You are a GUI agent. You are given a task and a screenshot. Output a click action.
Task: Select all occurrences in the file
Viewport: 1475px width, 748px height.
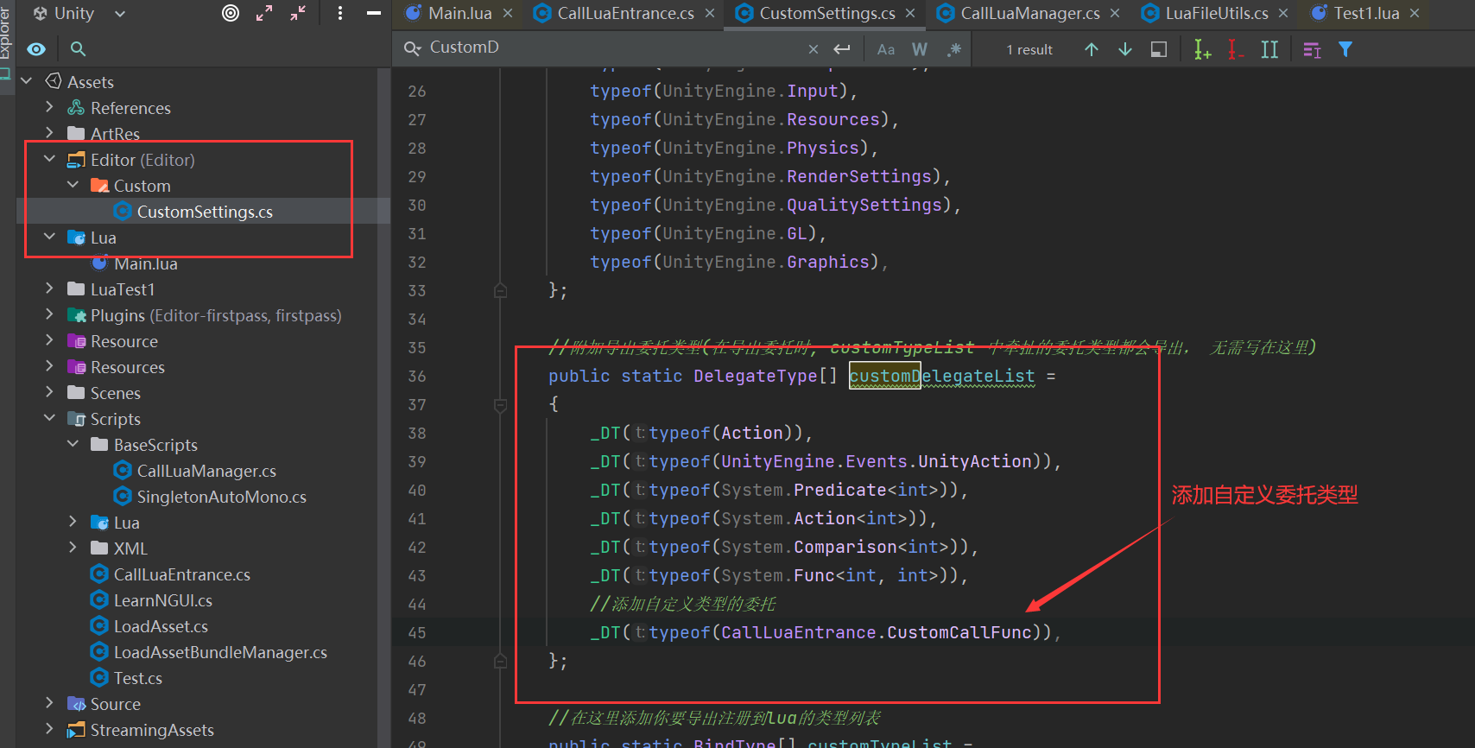[x=1269, y=49]
